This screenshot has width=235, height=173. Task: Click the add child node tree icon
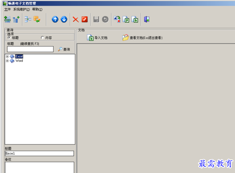click(16, 19)
